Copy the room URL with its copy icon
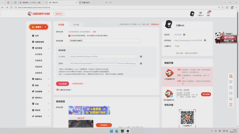The width and height of the screenshot is (239, 134). 205,40
